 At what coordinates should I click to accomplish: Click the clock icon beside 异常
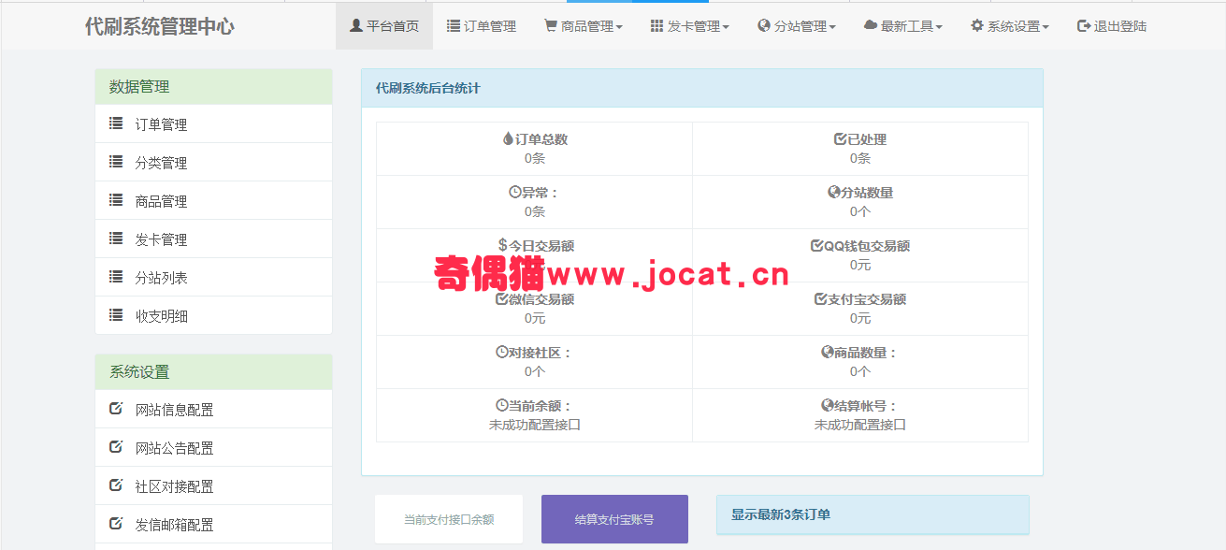(x=514, y=193)
